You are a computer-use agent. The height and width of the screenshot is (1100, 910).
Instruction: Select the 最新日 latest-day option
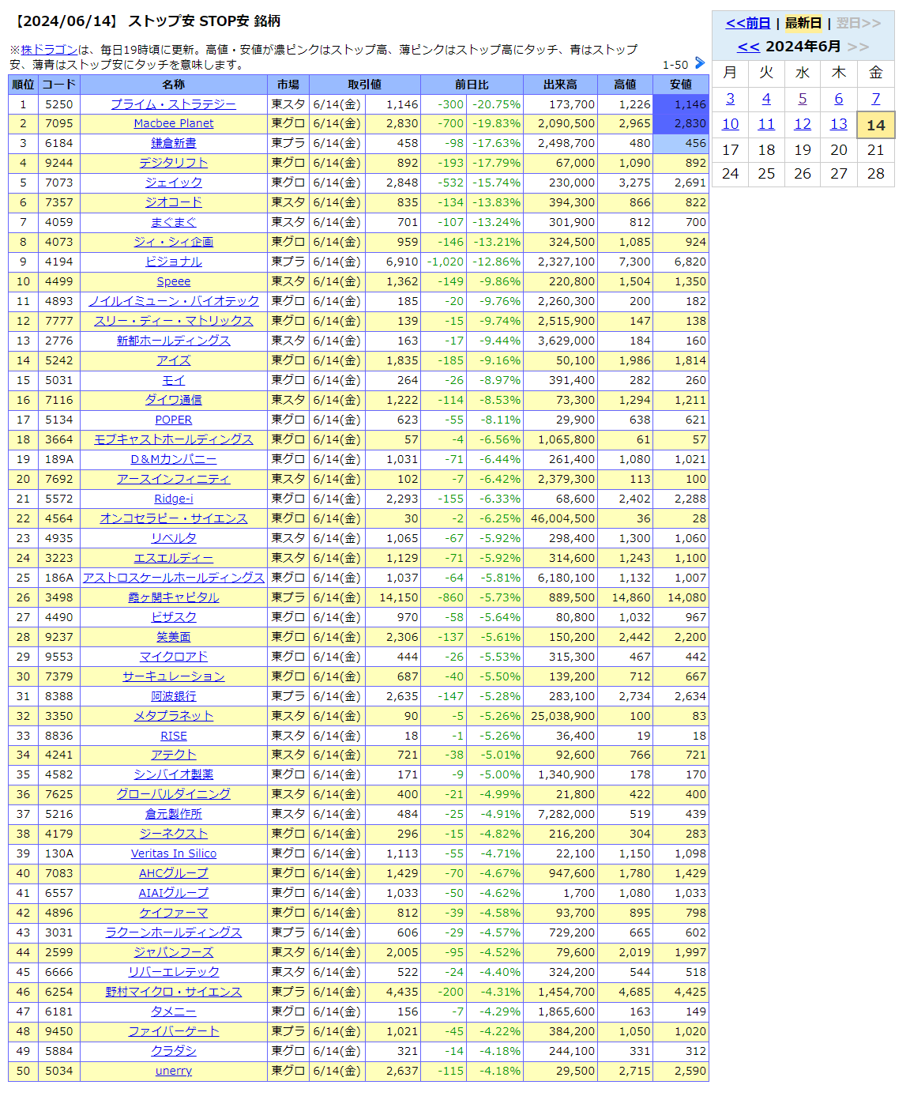[803, 23]
